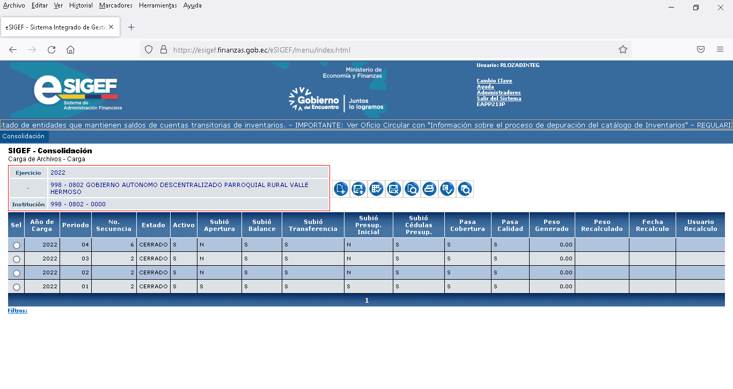Viewport: 733px width, 389px height.
Task: Click the Cambio Clave link
Action: [494, 81]
